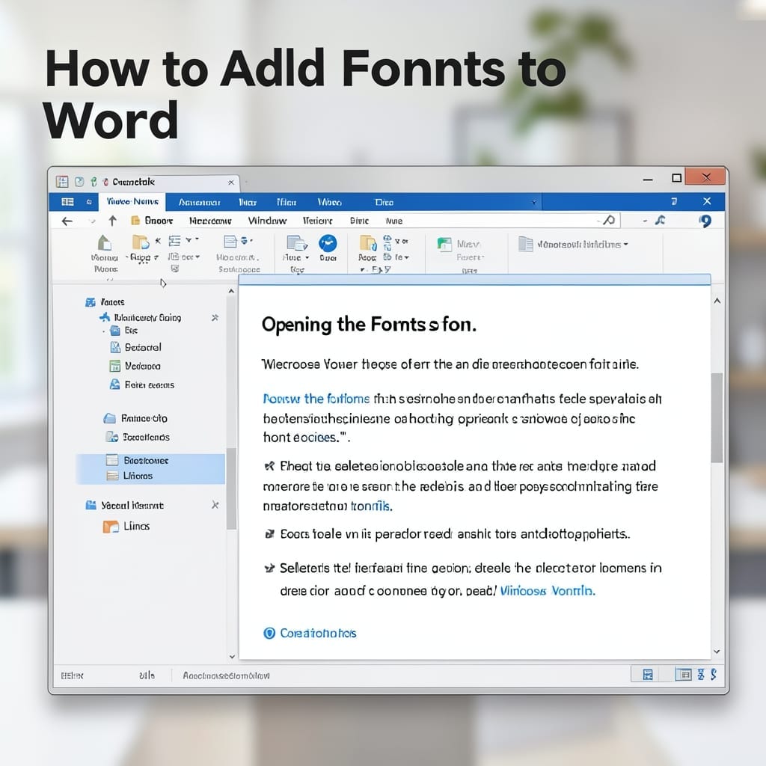Select 'Yacoul idasrat' in the sidebar
Viewport: 766px width, 766px height.
click(125, 505)
